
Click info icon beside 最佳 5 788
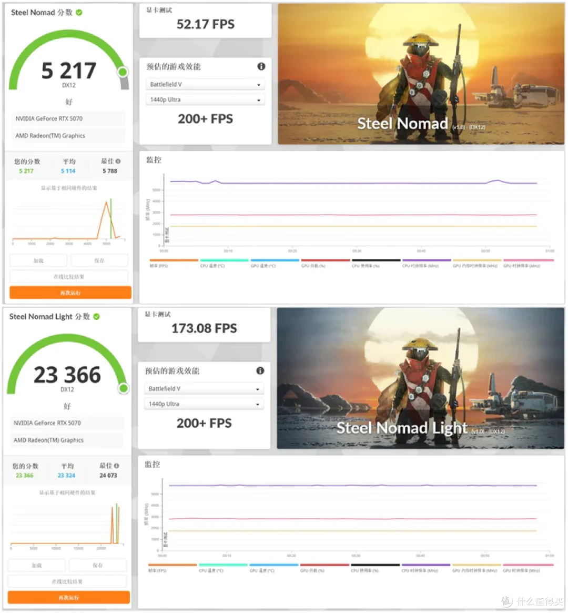pyautogui.click(x=118, y=162)
